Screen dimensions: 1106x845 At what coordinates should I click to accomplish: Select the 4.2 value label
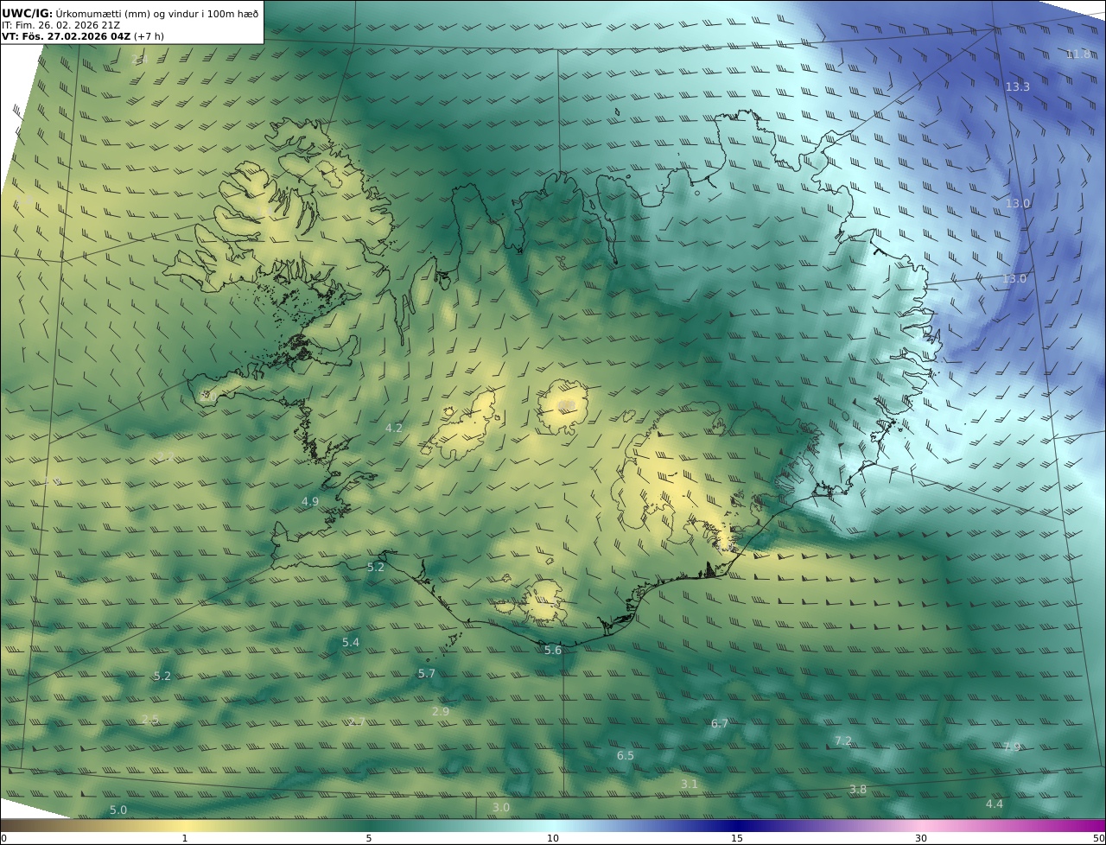click(x=394, y=429)
